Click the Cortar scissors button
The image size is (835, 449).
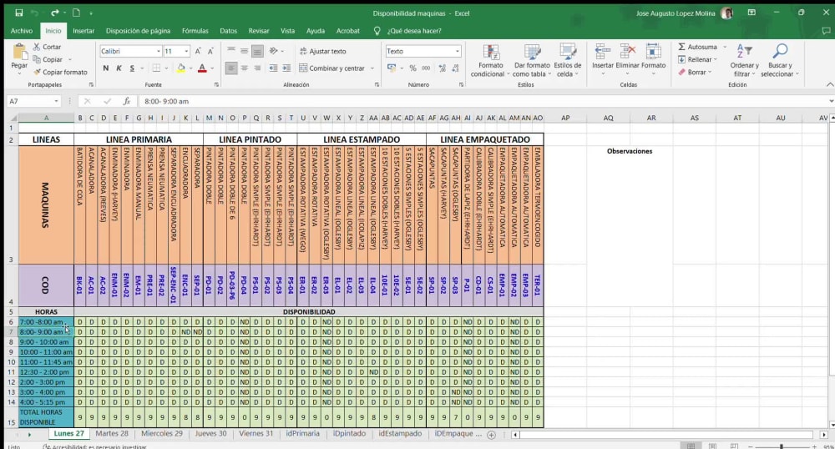click(x=47, y=47)
